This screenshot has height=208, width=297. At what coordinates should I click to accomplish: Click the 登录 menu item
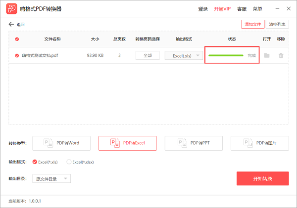click(x=203, y=9)
